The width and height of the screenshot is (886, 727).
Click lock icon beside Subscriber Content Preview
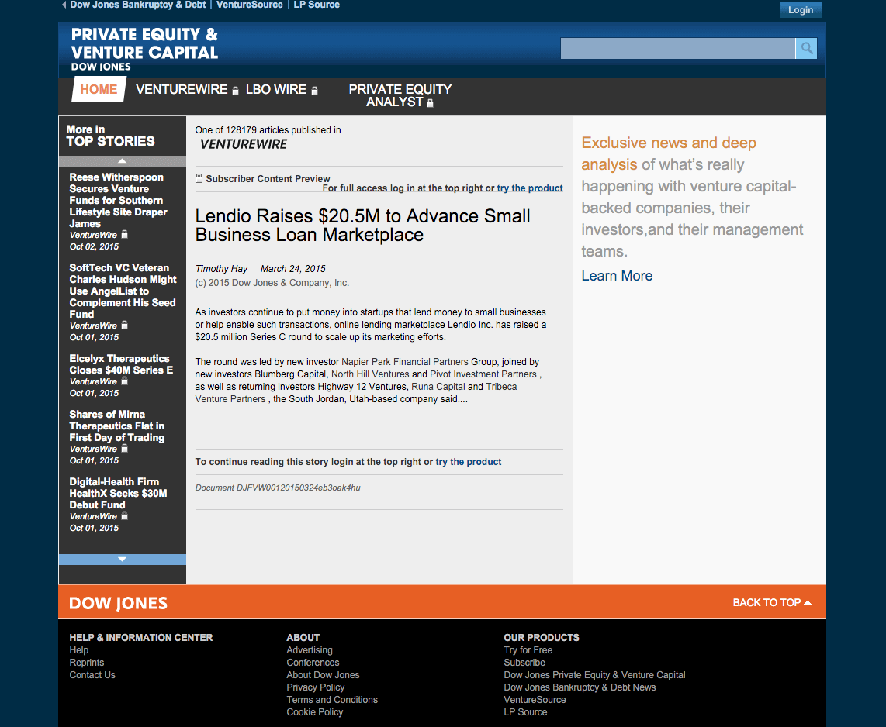199,178
